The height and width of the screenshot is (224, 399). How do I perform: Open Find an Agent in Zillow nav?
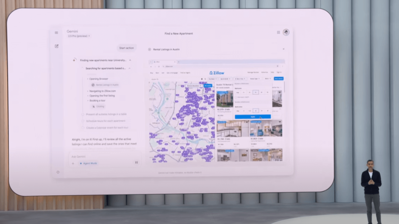[185, 73]
